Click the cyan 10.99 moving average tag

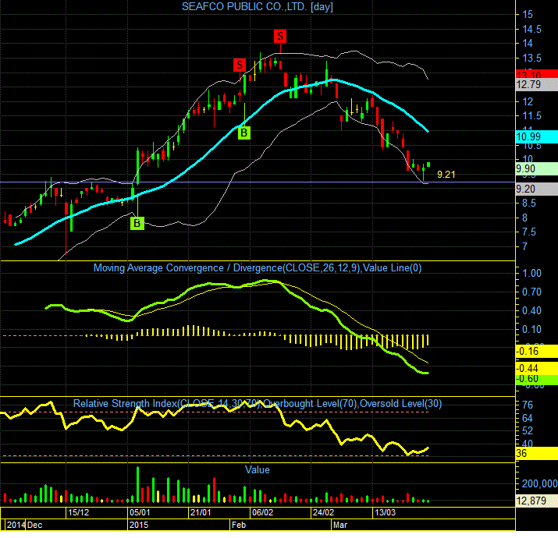pyautogui.click(x=537, y=136)
